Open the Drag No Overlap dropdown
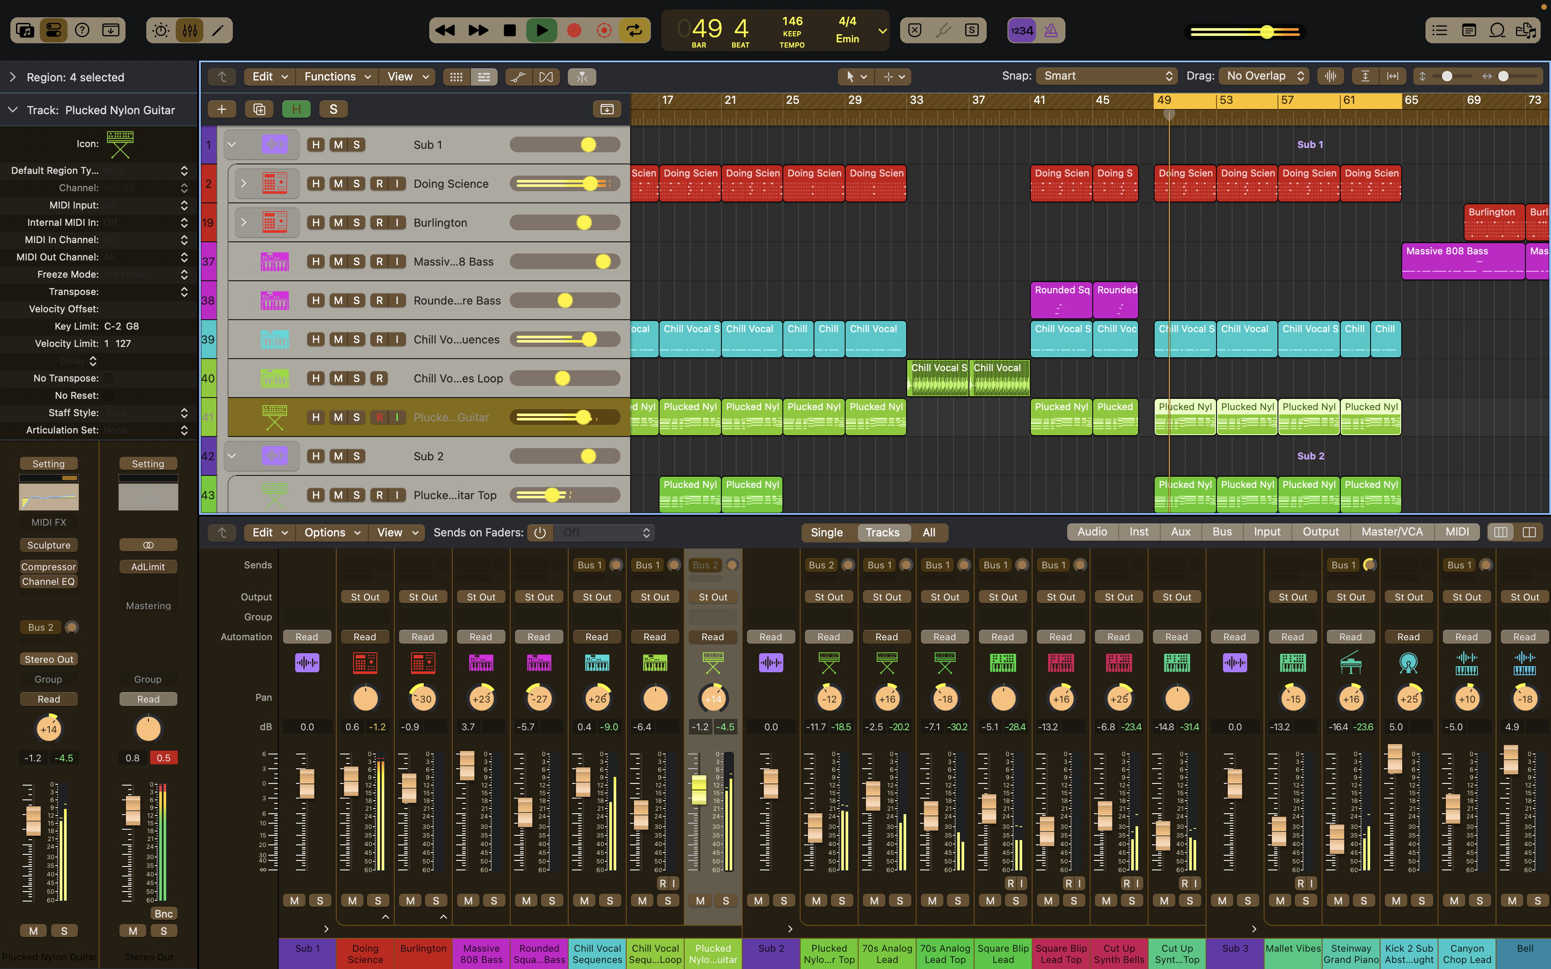 pyautogui.click(x=1263, y=76)
